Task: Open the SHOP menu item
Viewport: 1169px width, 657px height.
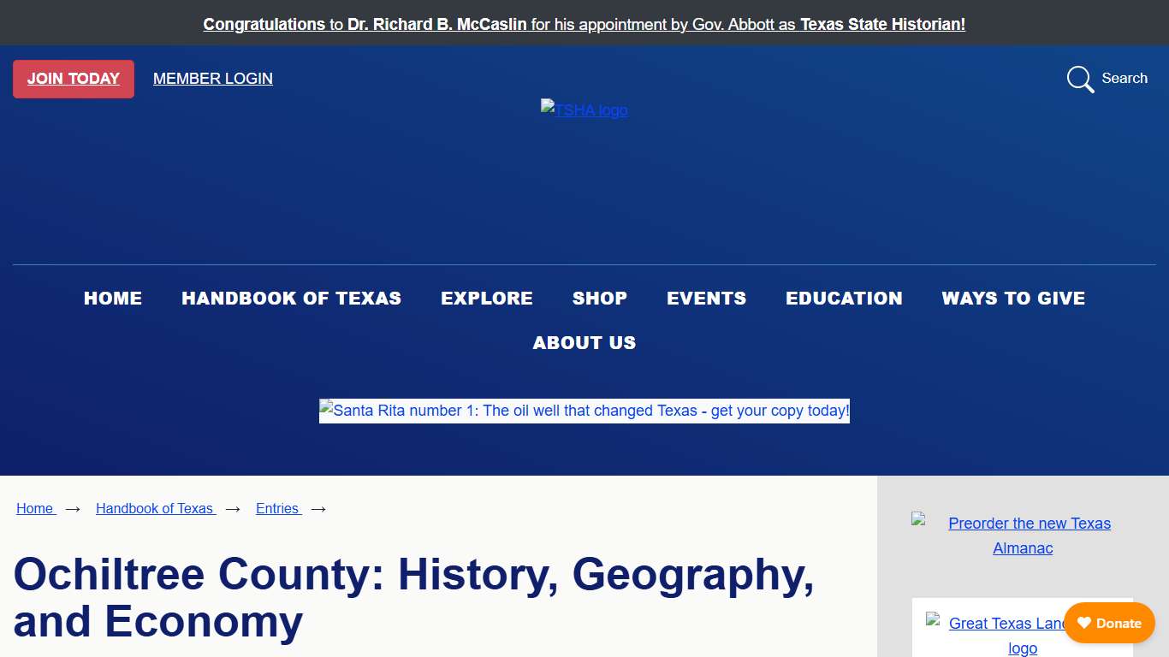Action: coord(600,299)
